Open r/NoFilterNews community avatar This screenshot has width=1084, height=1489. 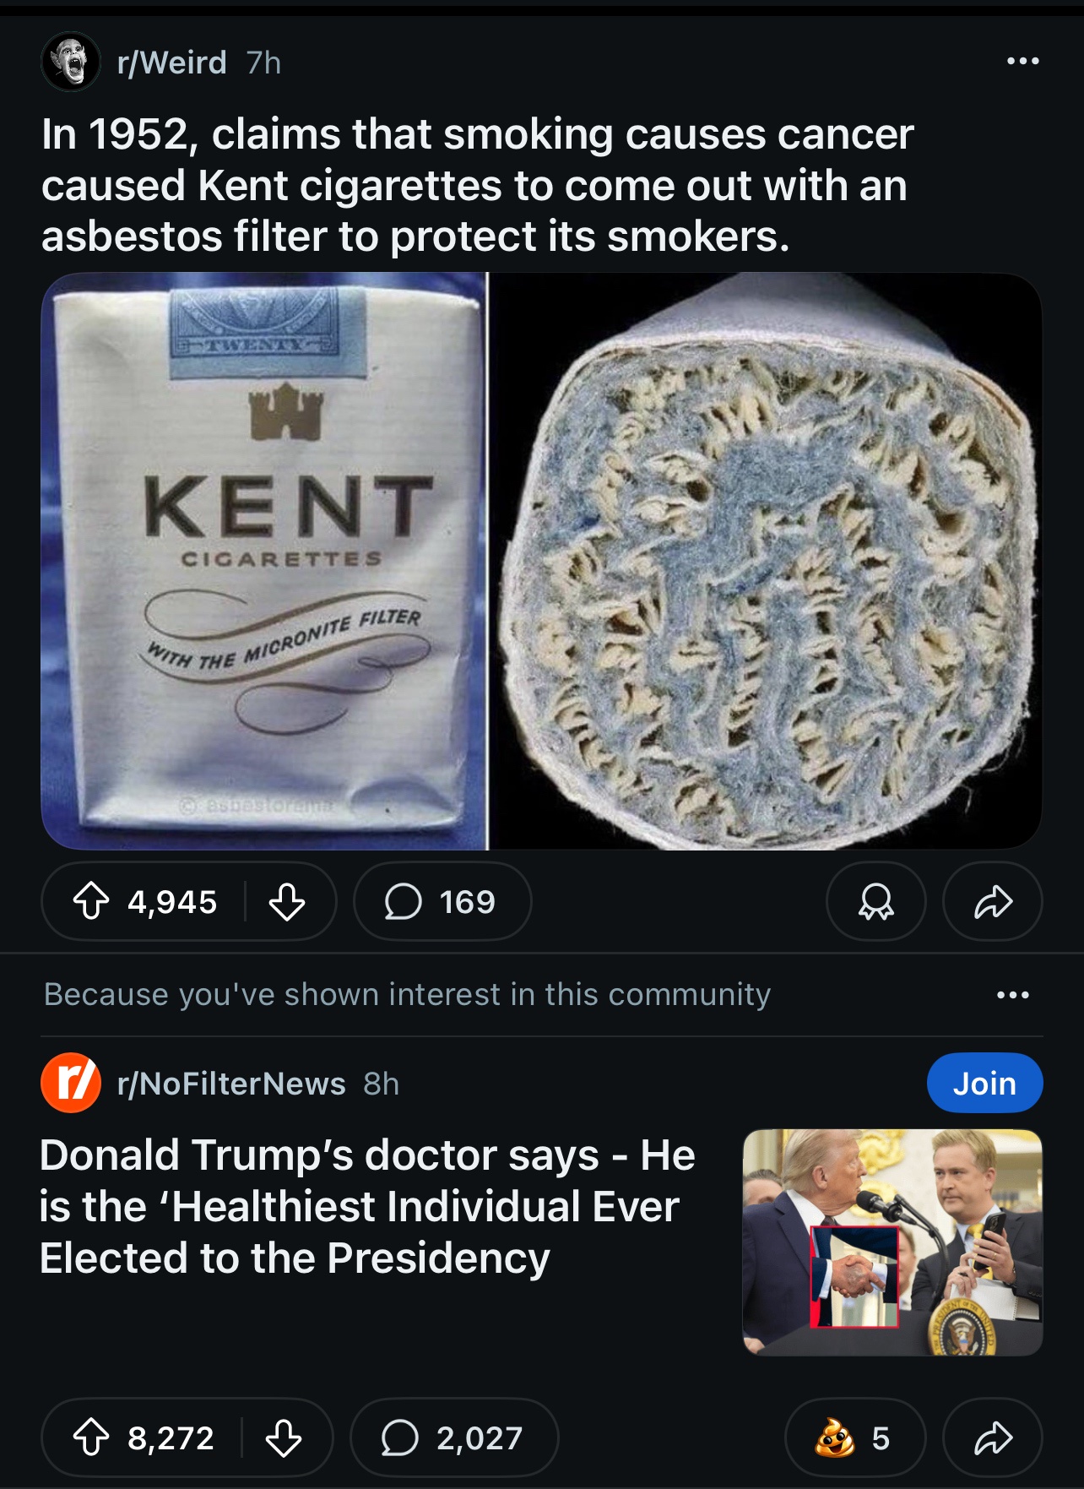pos(71,1083)
